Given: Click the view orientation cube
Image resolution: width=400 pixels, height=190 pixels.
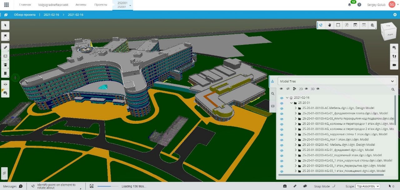Looking at the screenshot, I should click(x=388, y=31).
